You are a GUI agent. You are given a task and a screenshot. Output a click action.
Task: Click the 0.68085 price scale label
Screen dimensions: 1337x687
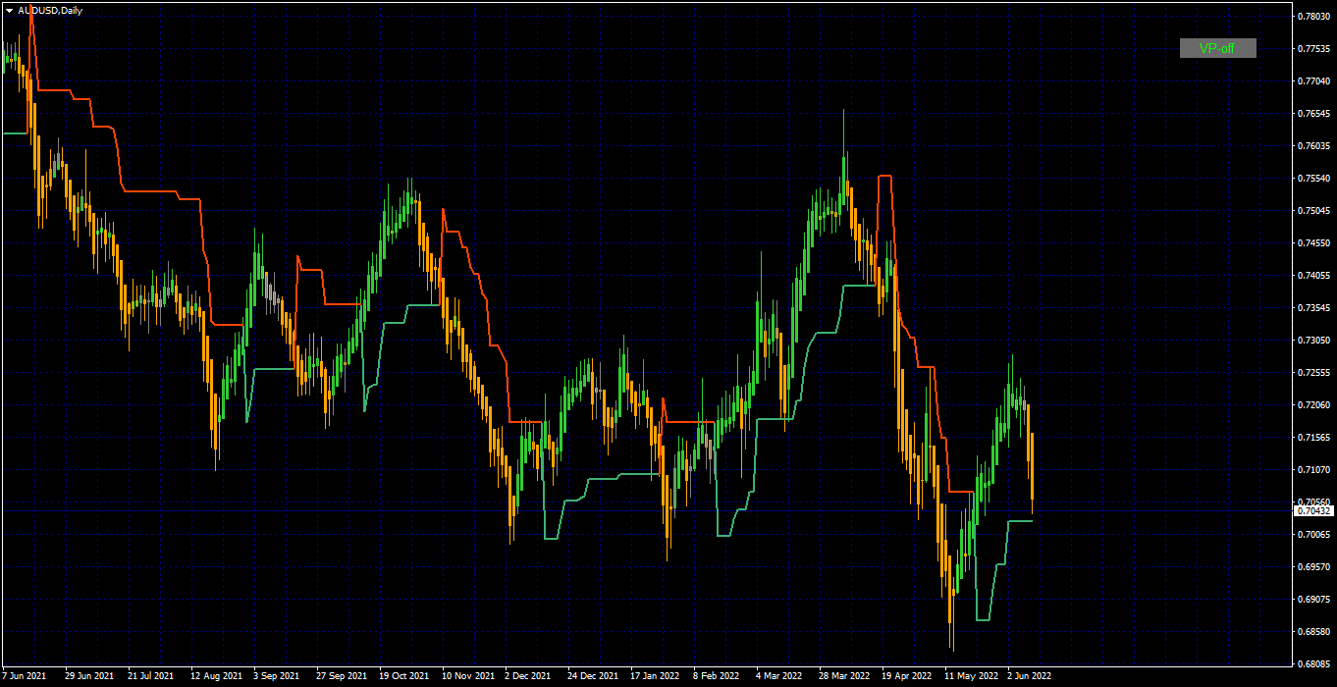1312,664
